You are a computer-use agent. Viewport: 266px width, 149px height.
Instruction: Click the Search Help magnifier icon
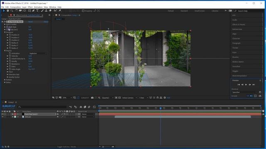(x=236, y=11)
